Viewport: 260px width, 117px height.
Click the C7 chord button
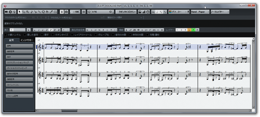[x=150, y=30]
